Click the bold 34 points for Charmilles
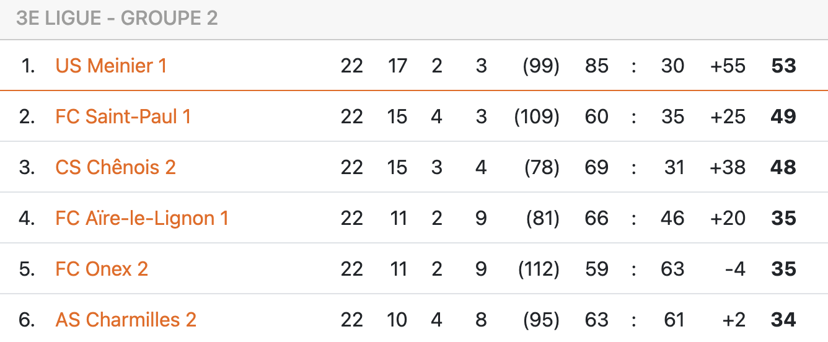The width and height of the screenshot is (828, 342). [783, 320]
